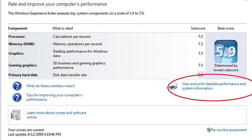Click the printer icon for detailed performance info
The width and height of the screenshot is (252, 140).
(173, 86)
